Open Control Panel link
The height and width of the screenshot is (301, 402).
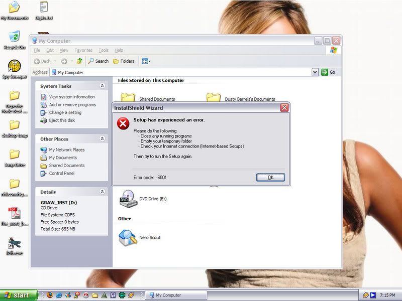(58, 173)
